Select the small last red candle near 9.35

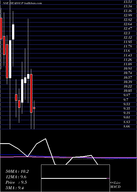click(34, 108)
